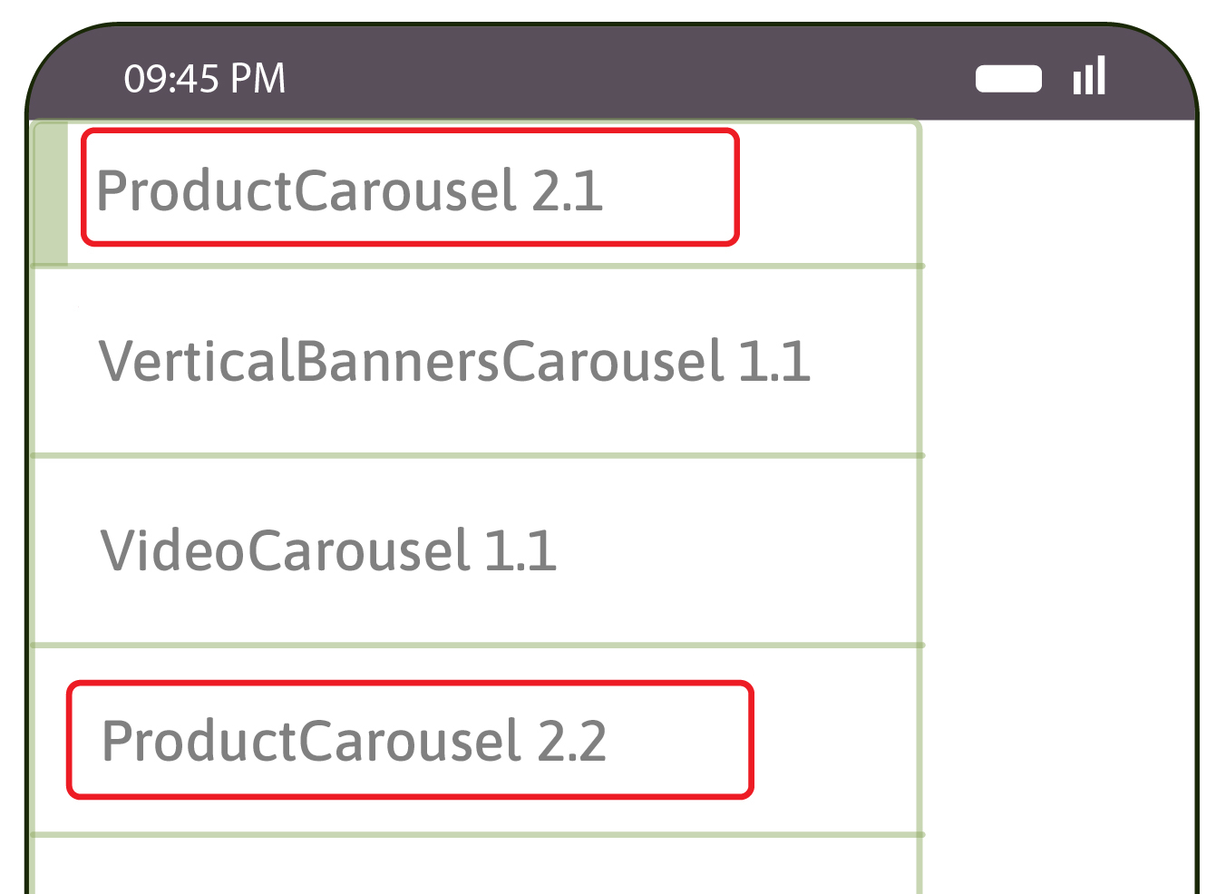Open the VerticalBannersCarousel 1.1 entry
Screen dimensions: 1216x894
(453, 361)
